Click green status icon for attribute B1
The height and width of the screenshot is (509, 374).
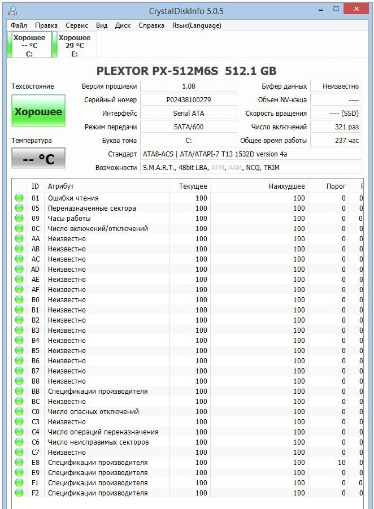(19, 310)
